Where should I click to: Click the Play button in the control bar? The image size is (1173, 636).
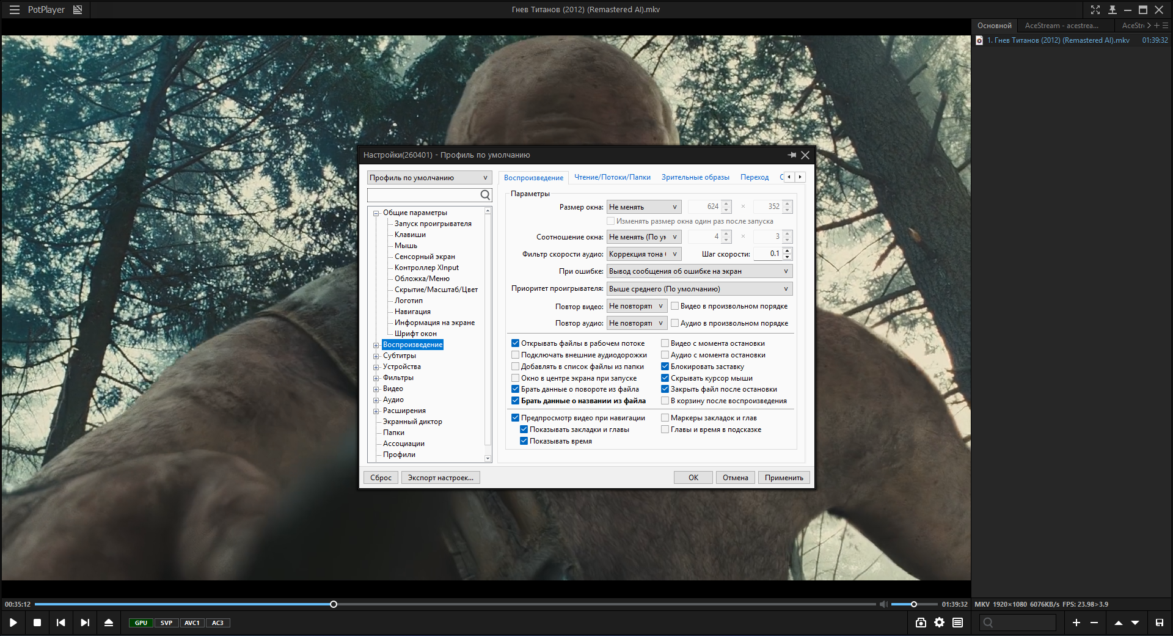[x=13, y=623]
